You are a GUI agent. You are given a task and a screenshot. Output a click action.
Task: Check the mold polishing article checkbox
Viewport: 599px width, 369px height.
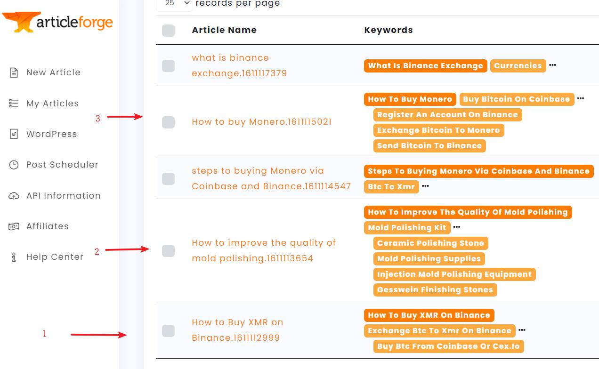[x=168, y=251]
